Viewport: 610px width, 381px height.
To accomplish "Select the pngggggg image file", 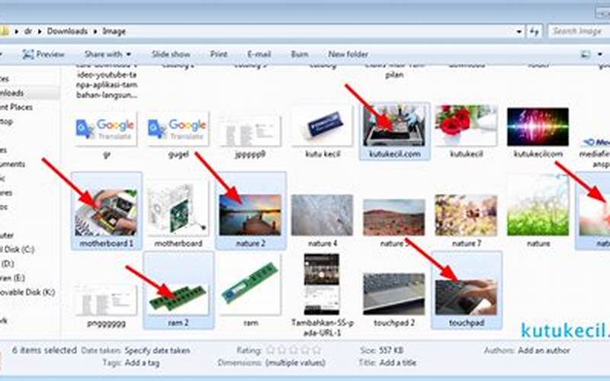I will pos(106,299).
